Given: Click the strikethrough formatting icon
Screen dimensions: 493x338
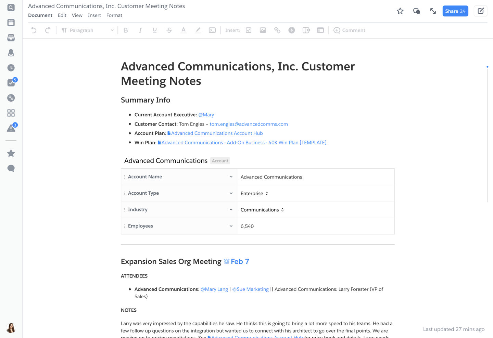Looking at the screenshot, I should pos(169,30).
